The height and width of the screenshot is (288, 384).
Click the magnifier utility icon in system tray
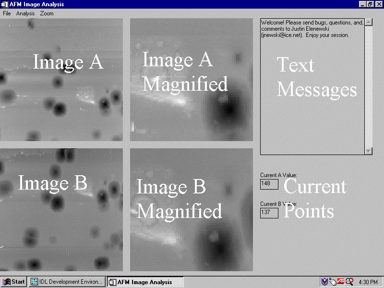coord(349,282)
